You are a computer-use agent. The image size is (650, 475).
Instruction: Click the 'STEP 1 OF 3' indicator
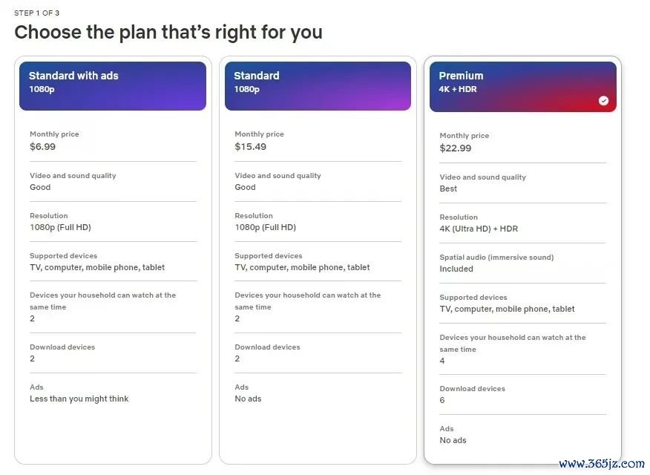(x=37, y=13)
